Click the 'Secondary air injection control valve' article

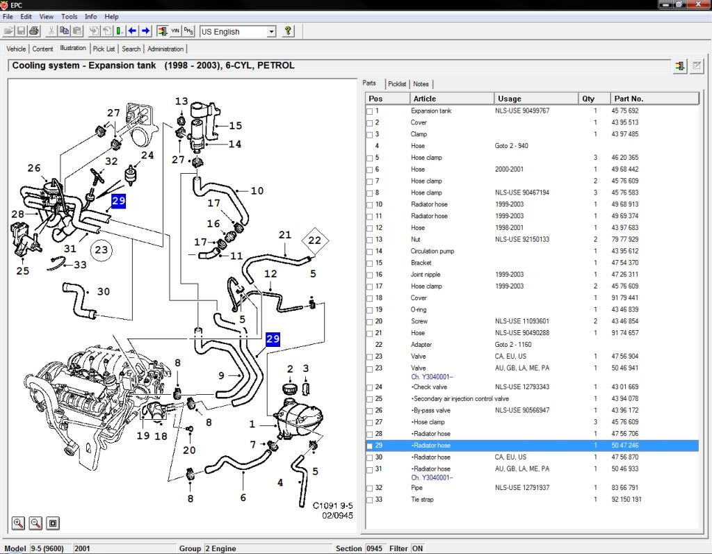(x=460, y=399)
